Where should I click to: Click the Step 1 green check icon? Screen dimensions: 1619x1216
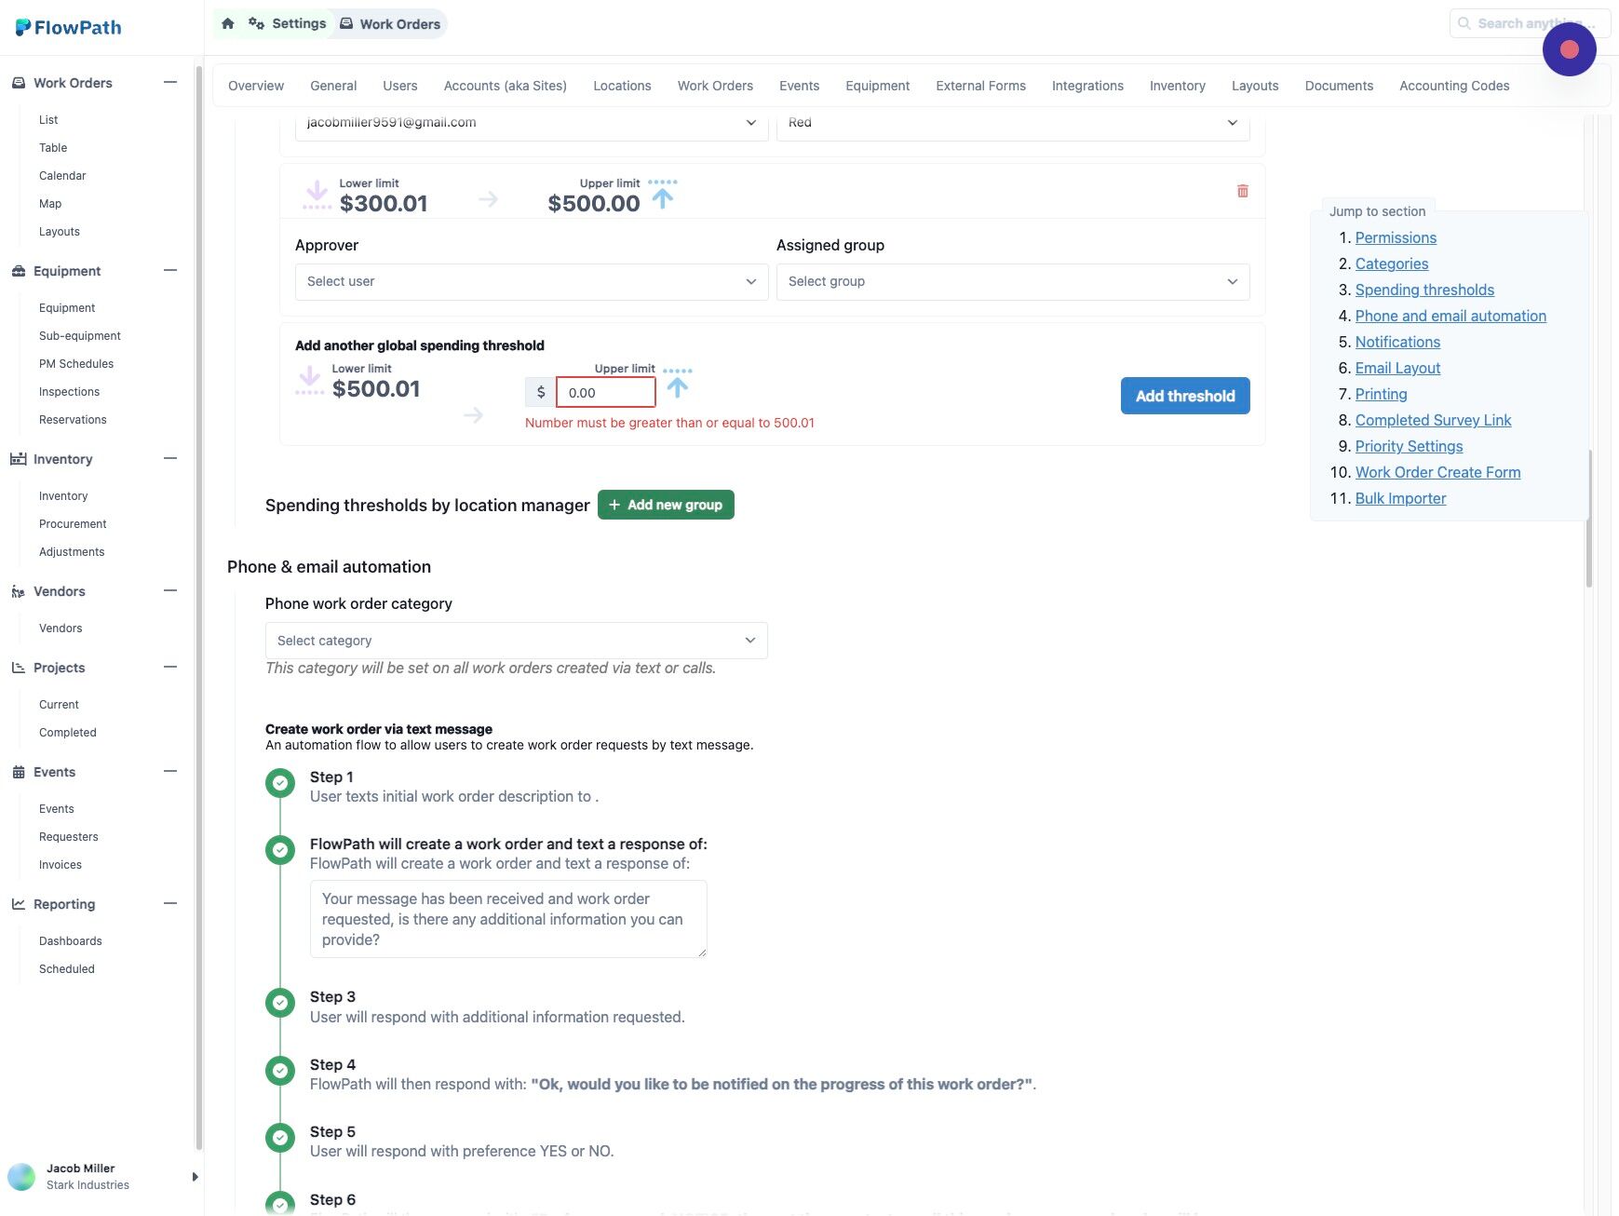(280, 783)
